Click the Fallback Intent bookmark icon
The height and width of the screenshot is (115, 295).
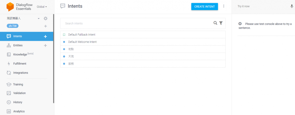(x=64, y=34)
